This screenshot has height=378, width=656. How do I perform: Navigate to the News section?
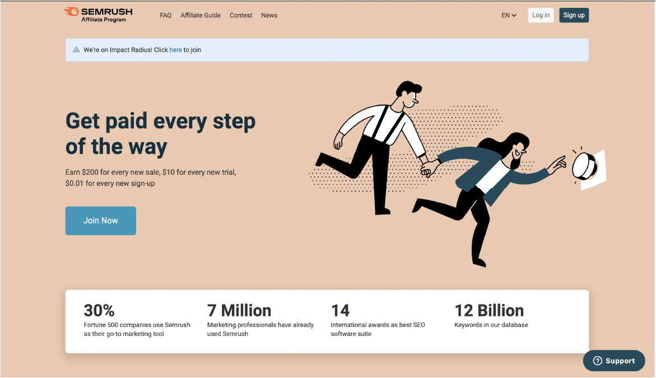pyautogui.click(x=269, y=16)
